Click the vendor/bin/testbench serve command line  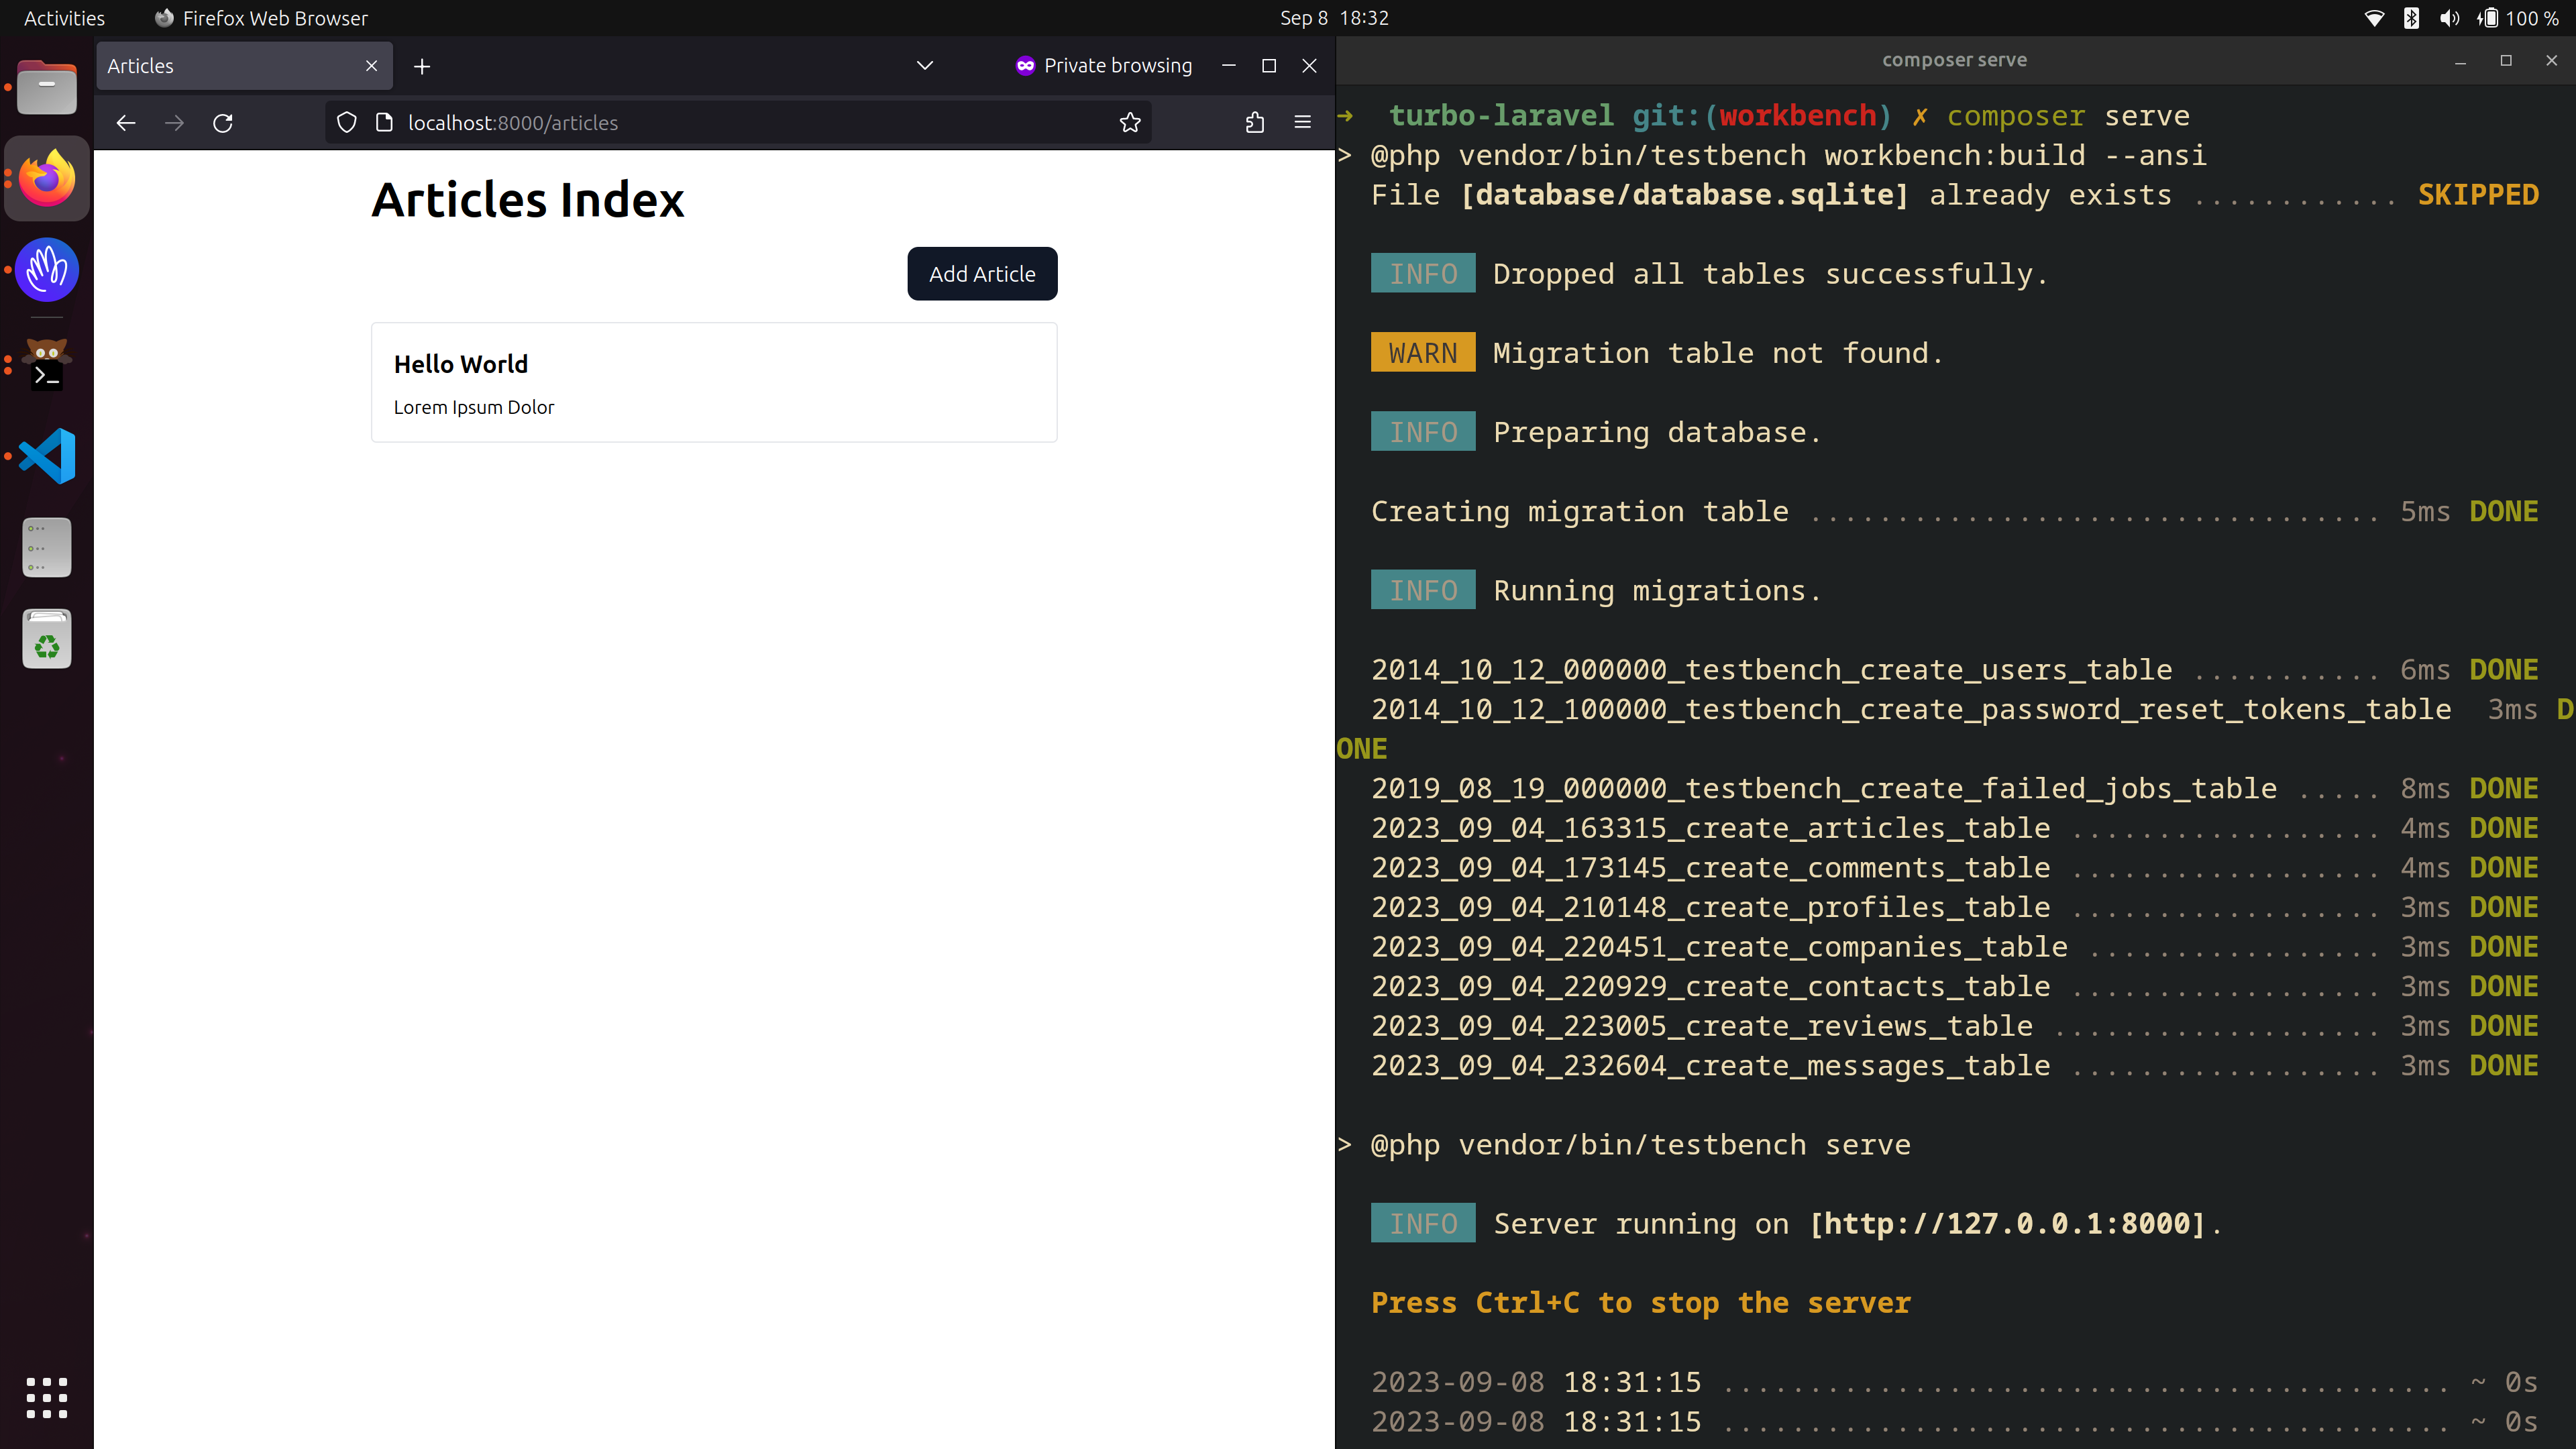coord(1640,1145)
